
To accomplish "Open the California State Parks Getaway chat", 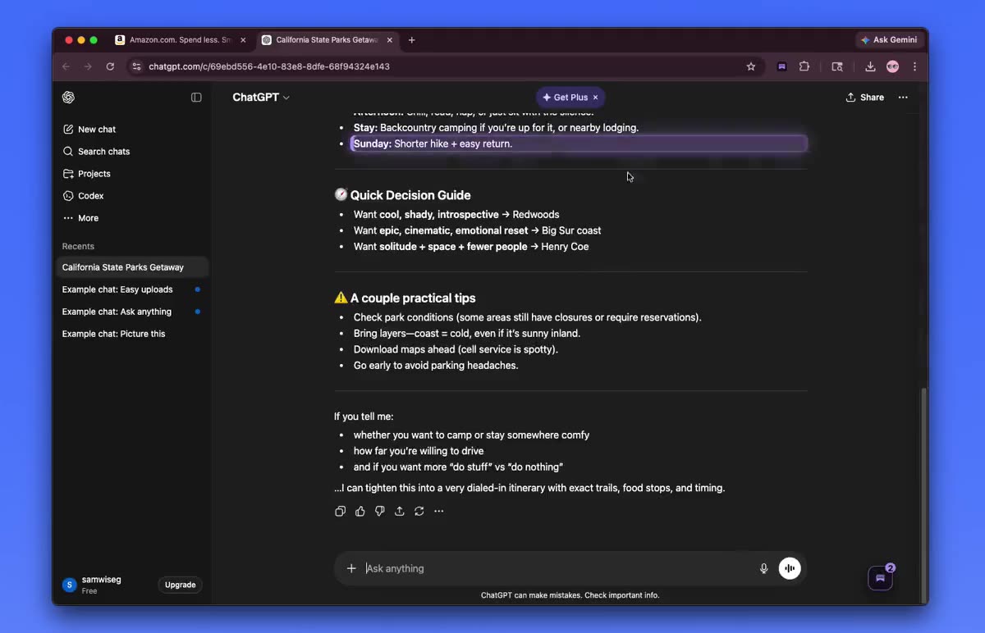I will pyautogui.click(x=132, y=267).
